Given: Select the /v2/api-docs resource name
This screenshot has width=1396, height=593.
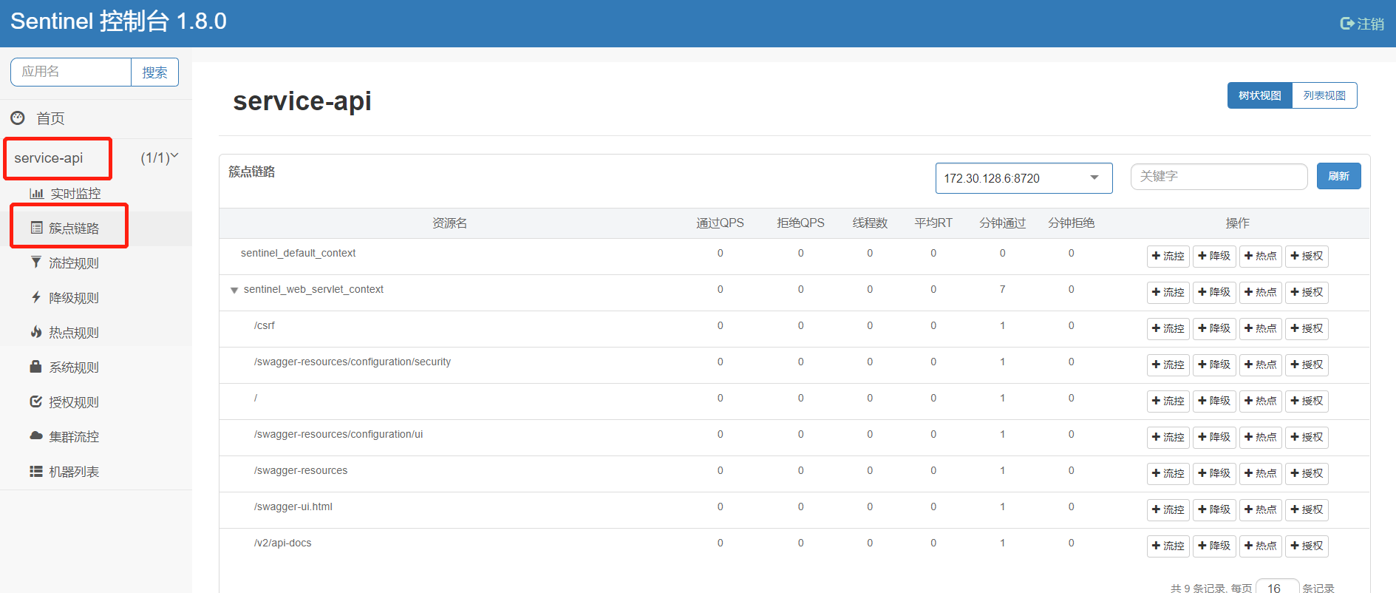Looking at the screenshot, I should click(x=283, y=543).
